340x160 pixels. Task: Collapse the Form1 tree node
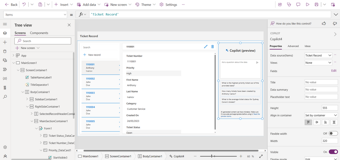click(x=36, y=128)
